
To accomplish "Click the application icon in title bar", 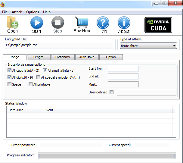I will (x=2, y=5).
